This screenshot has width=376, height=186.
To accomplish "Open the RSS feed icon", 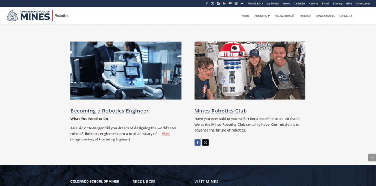I will coord(218,3).
